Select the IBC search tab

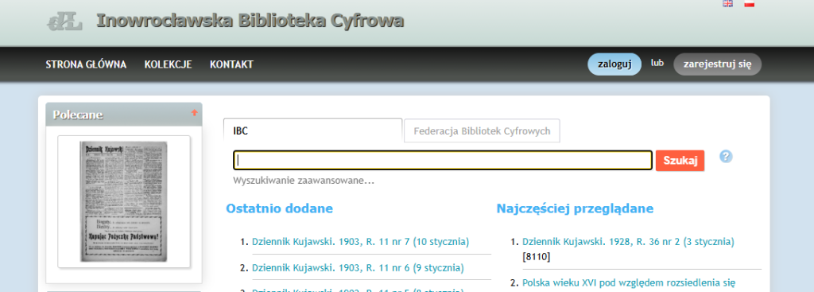(312, 131)
